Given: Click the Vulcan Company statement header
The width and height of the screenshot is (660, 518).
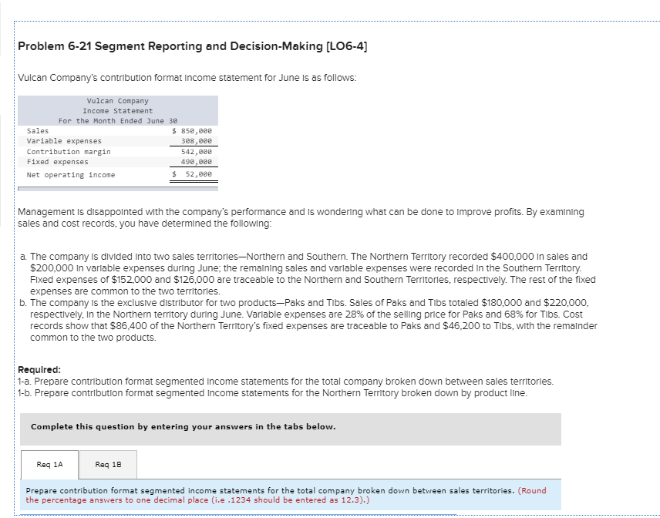Looking at the screenshot, I should 117,101.
